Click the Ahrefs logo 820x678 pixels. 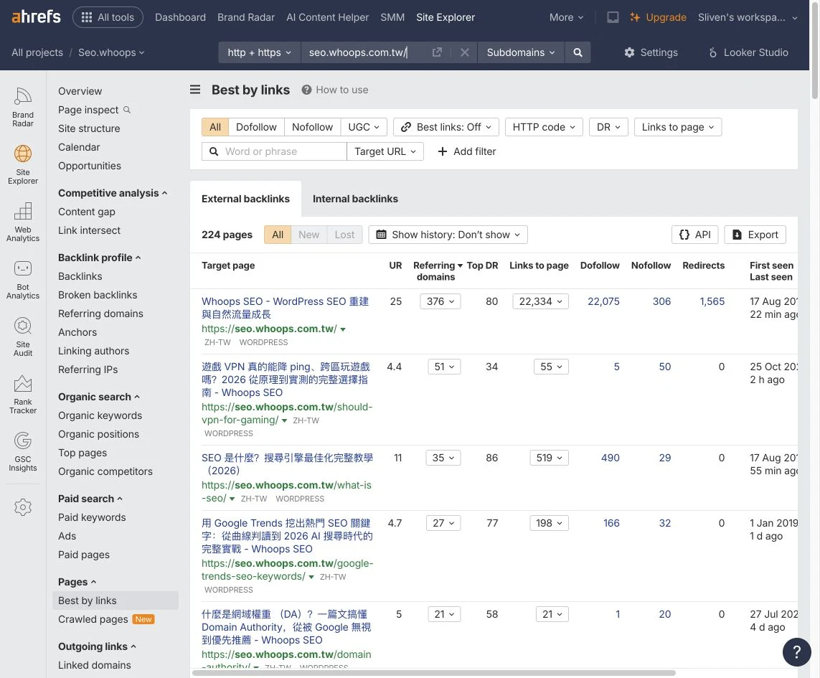tap(36, 17)
